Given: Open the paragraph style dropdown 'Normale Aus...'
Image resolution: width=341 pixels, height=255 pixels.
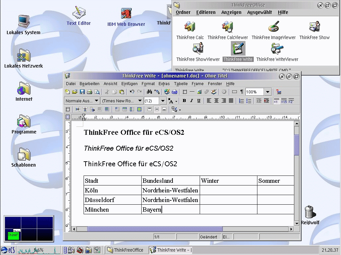Looking at the screenshot, I should click(82, 101).
